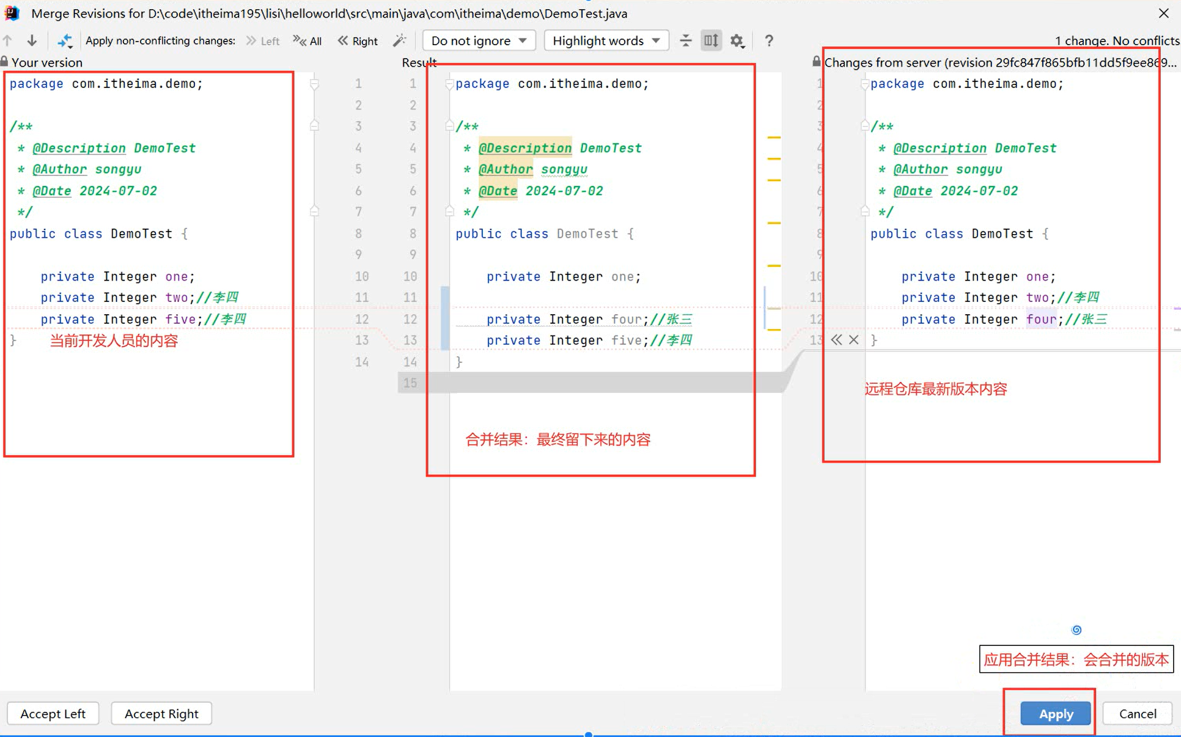Open the Highlight words dropdown
Image resolution: width=1181 pixels, height=737 pixels.
606,40
